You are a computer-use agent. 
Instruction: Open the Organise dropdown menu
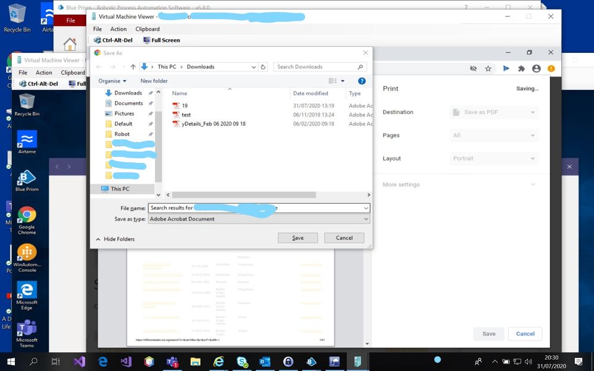pyautogui.click(x=112, y=81)
